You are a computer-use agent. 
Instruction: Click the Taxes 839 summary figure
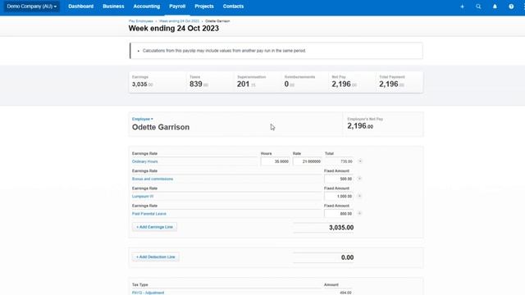coord(199,84)
